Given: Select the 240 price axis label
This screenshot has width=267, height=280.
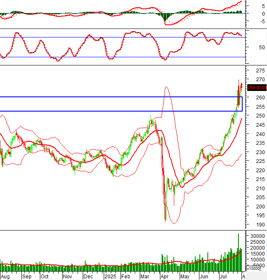Looking at the screenshot, I should point(260,134).
